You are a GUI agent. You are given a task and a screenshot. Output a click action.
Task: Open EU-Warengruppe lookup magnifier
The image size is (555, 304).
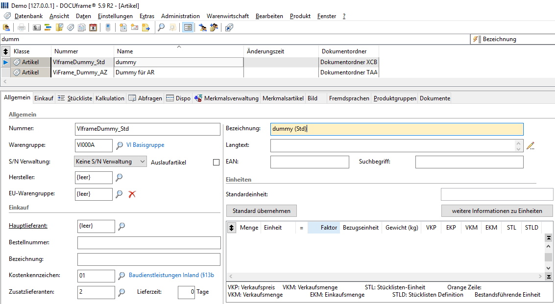coord(120,194)
